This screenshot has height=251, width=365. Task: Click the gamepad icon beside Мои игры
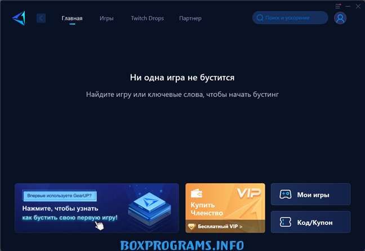click(x=286, y=195)
